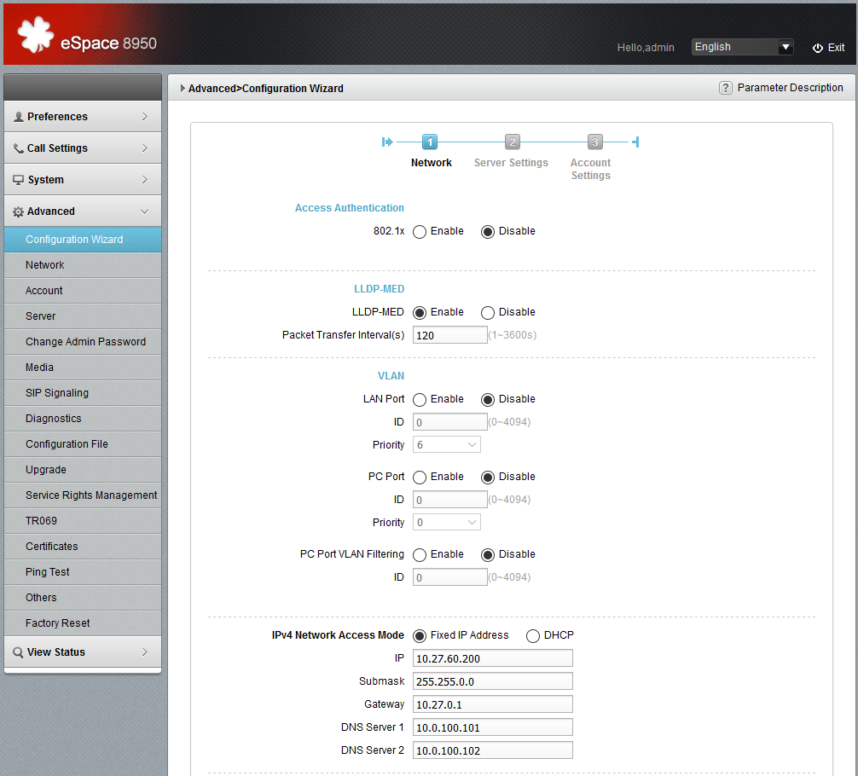Screen dimensions: 858x776
Task: Click the System monitor icon
Action: [x=19, y=180]
